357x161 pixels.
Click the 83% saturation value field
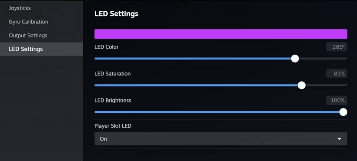pos(337,74)
